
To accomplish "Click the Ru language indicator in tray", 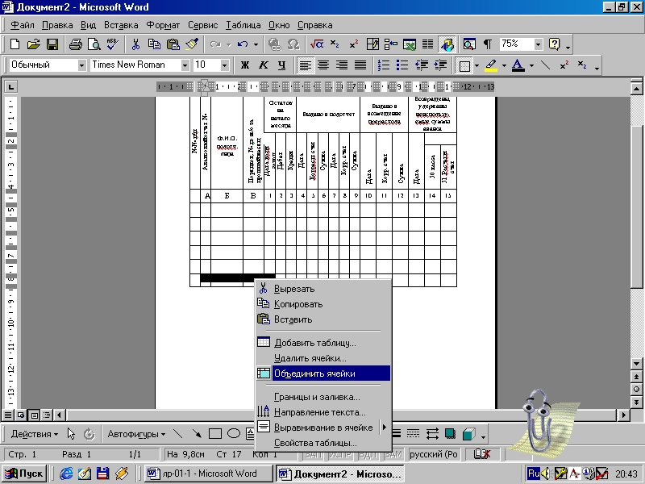I will [534, 474].
